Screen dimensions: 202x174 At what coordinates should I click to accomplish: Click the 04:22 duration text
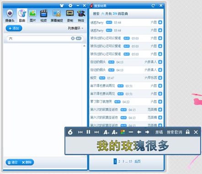point(126,102)
